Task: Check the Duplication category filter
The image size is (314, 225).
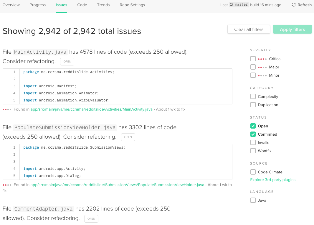Action: pyautogui.click(x=253, y=105)
